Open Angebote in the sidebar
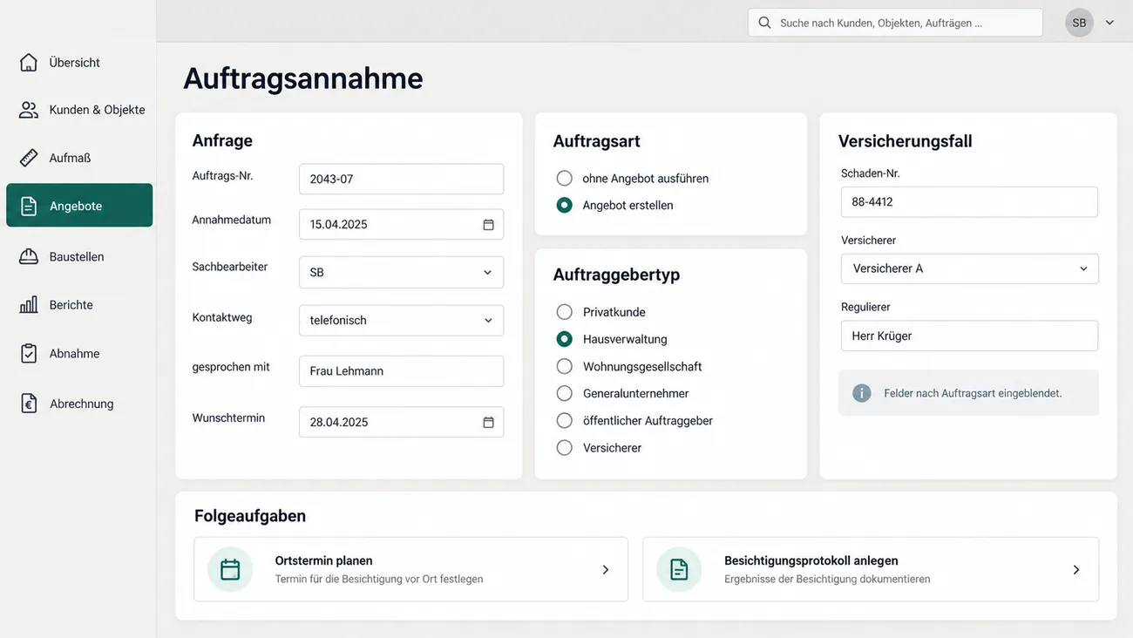The image size is (1133, 638). pyautogui.click(x=79, y=205)
